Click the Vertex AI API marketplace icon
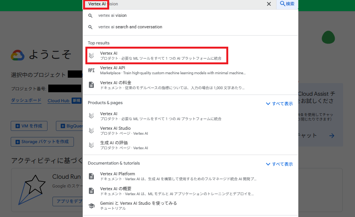The image size is (355, 217). coord(91,70)
